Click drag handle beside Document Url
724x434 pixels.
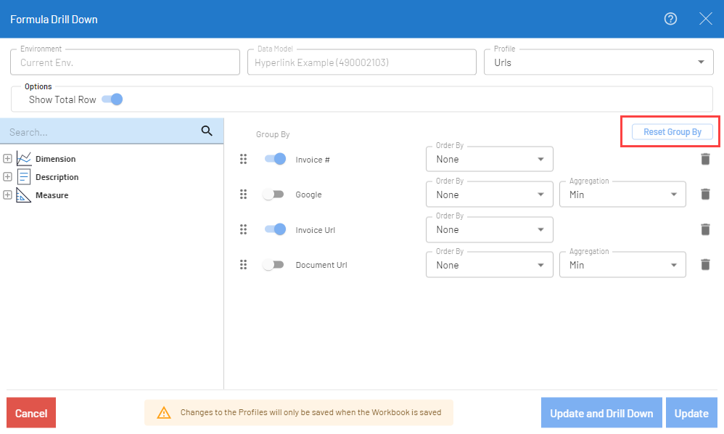pos(244,265)
